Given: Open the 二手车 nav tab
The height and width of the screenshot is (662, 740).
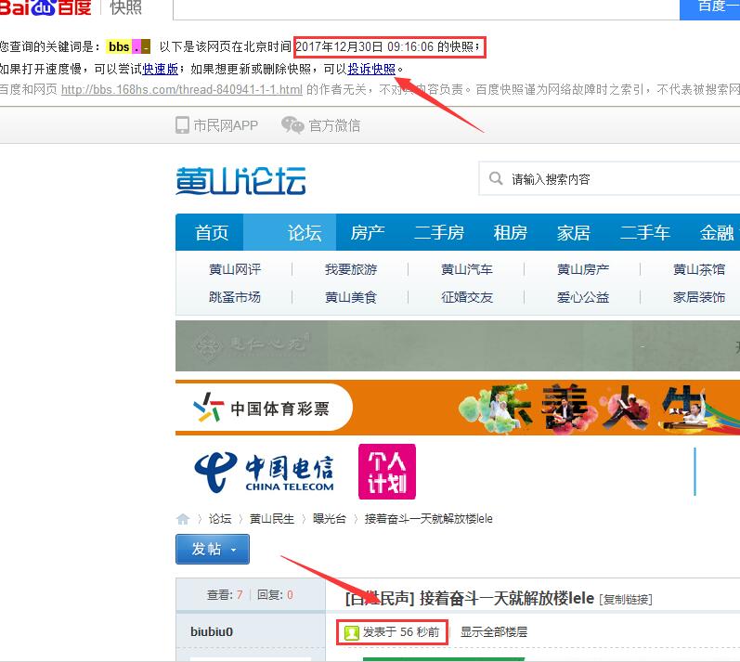Looking at the screenshot, I should (x=645, y=233).
